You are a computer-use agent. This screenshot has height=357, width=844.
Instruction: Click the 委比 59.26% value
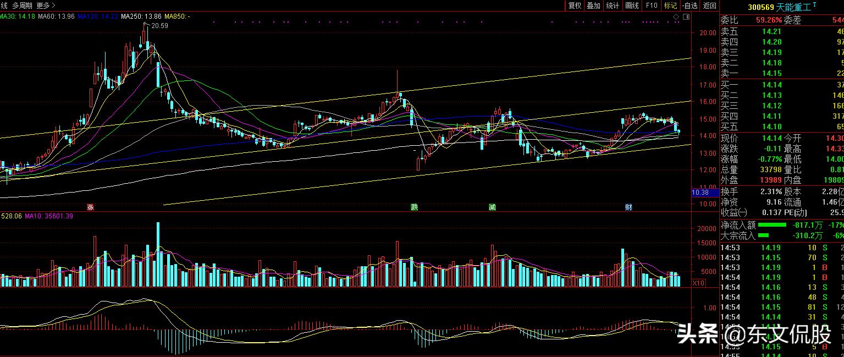(769, 20)
